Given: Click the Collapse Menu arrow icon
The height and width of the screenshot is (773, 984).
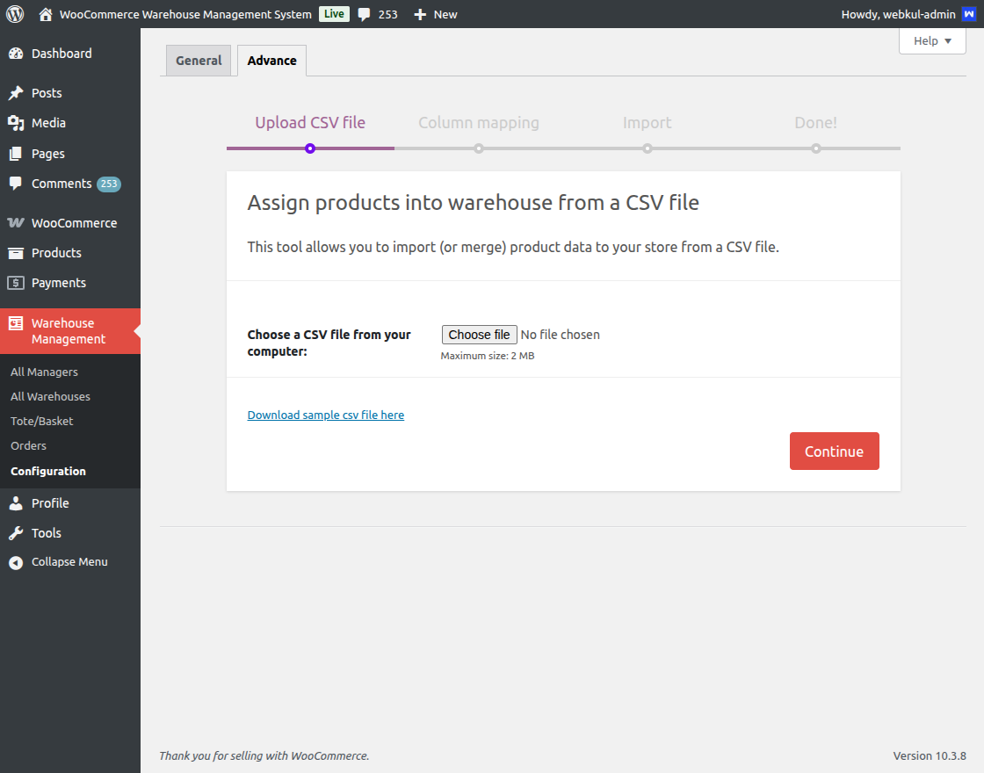Looking at the screenshot, I should [16, 563].
